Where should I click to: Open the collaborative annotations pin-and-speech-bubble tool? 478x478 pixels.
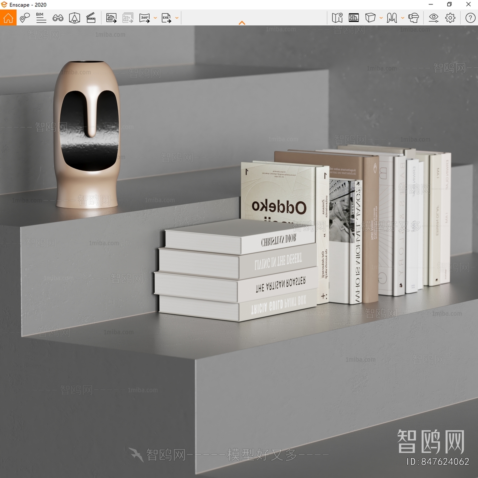[x=25, y=18]
